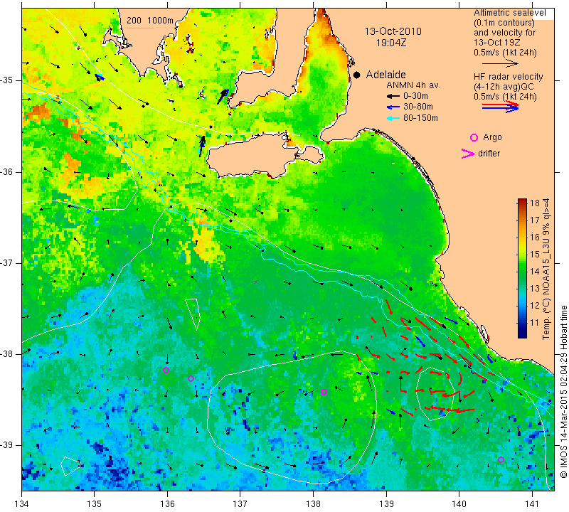Click the Argo float marker near 136.3
Screen dimensions: 569x512
click(191, 378)
